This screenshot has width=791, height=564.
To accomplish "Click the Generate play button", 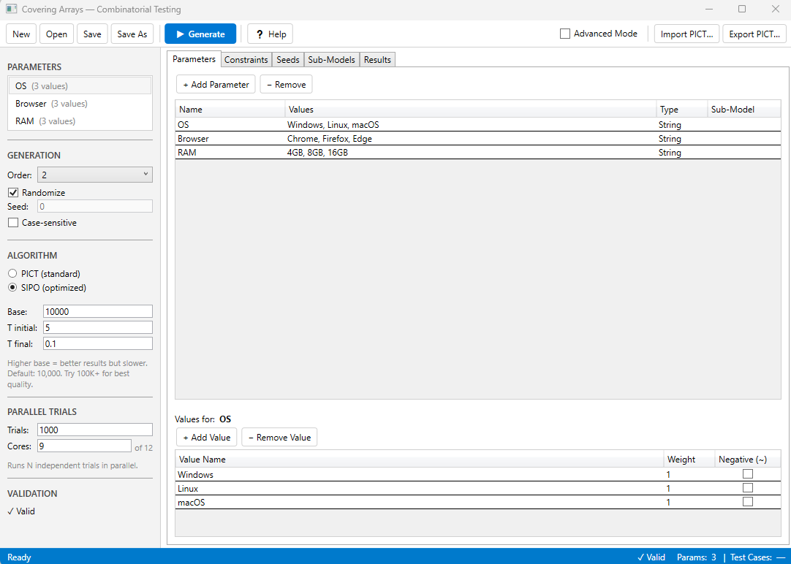I will tap(200, 34).
